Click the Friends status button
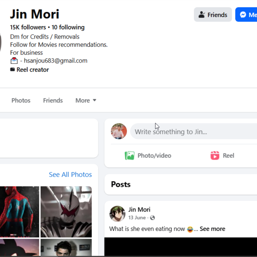 (213, 15)
